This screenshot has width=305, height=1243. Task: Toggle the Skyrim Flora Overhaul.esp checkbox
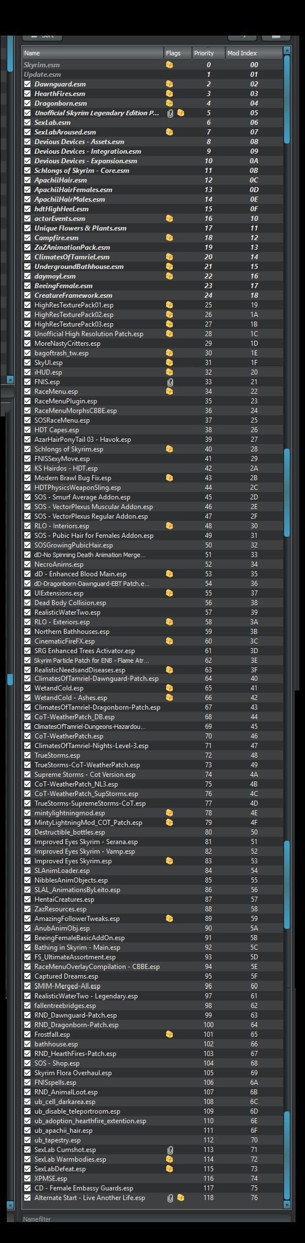(x=28, y=1073)
